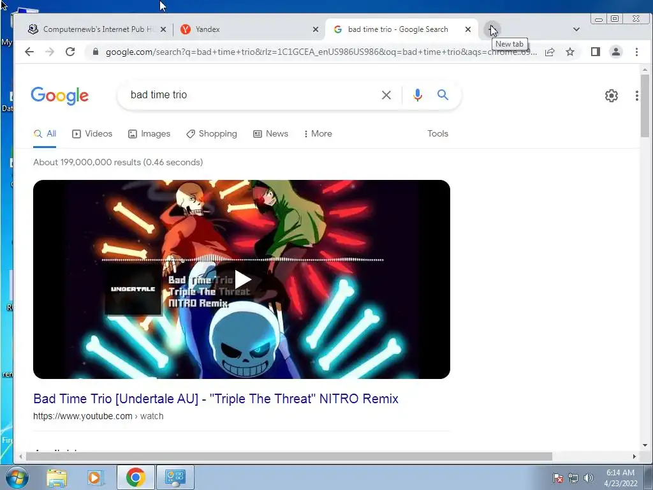Open the volume speaker tray icon
653x490 pixels.
click(589, 478)
